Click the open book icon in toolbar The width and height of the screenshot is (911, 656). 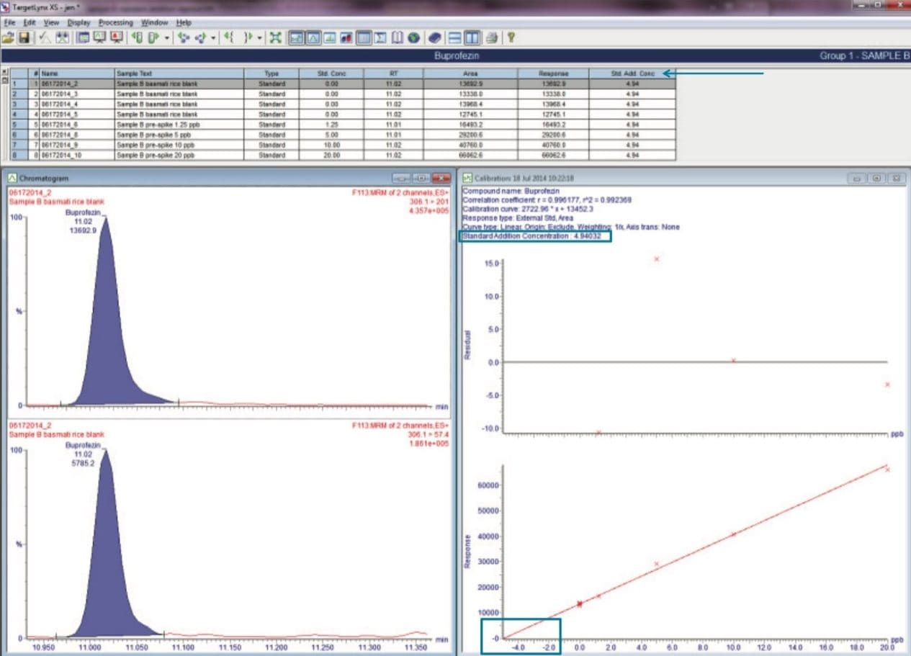tap(398, 37)
